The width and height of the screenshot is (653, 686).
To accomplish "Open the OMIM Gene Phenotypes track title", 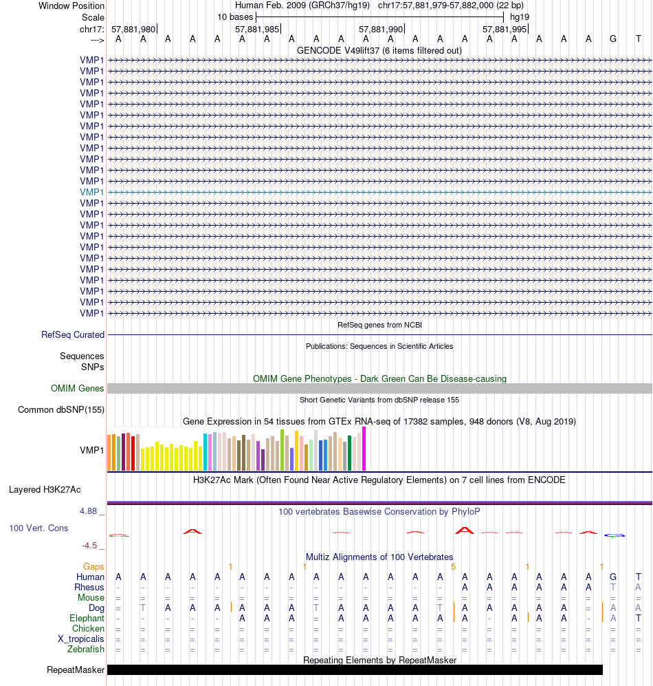I will [379, 379].
